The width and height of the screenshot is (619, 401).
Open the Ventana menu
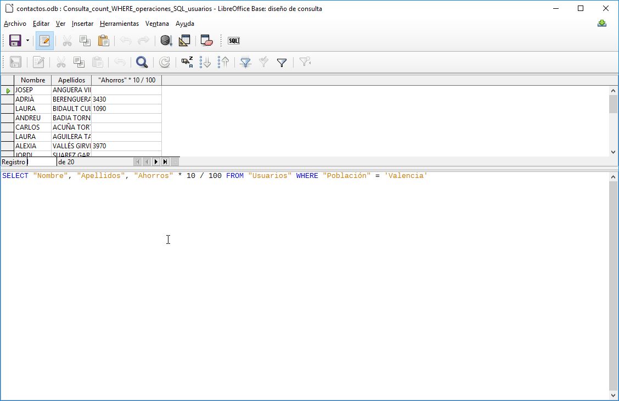pyautogui.click(x=157, y=24)
